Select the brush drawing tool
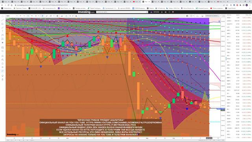The image size is (252, 142). (3, 28)
